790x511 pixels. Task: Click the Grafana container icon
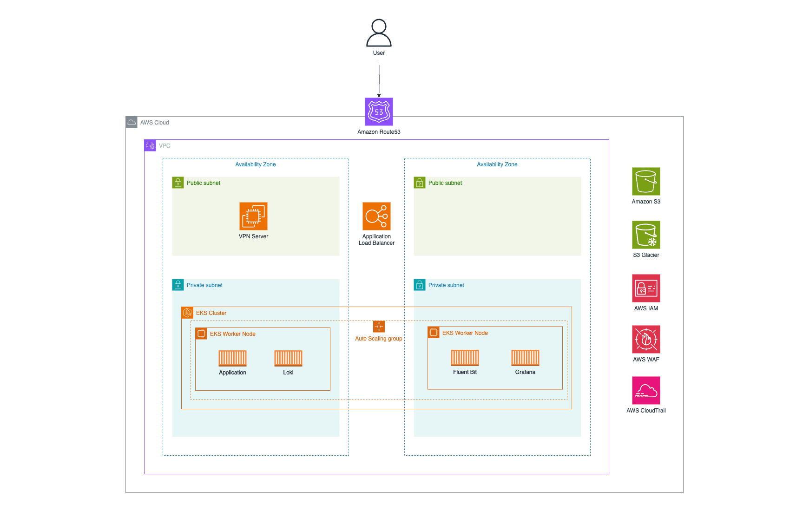[525, 358]
